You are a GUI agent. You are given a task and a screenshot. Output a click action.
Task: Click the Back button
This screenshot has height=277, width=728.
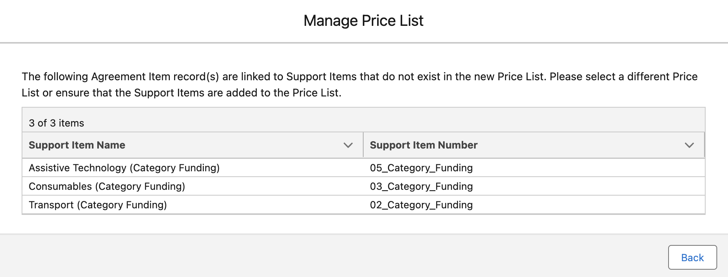692,257
